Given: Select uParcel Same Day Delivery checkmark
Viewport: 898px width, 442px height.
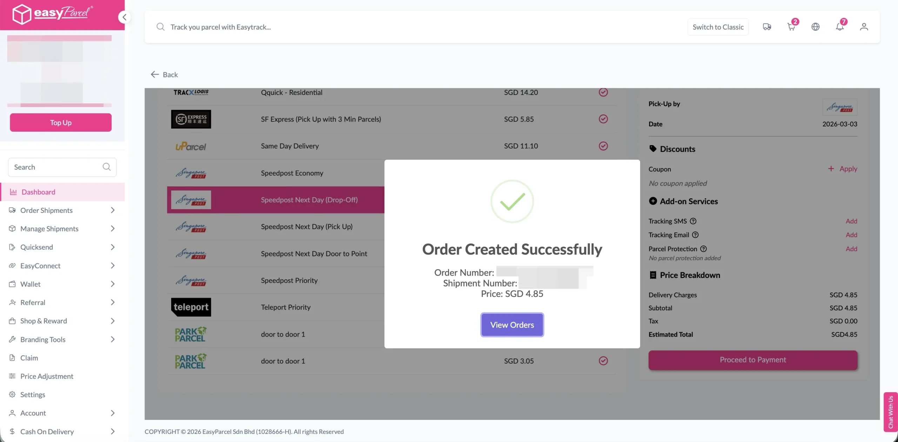Looking at the screenshot, I should pos(603,146).
